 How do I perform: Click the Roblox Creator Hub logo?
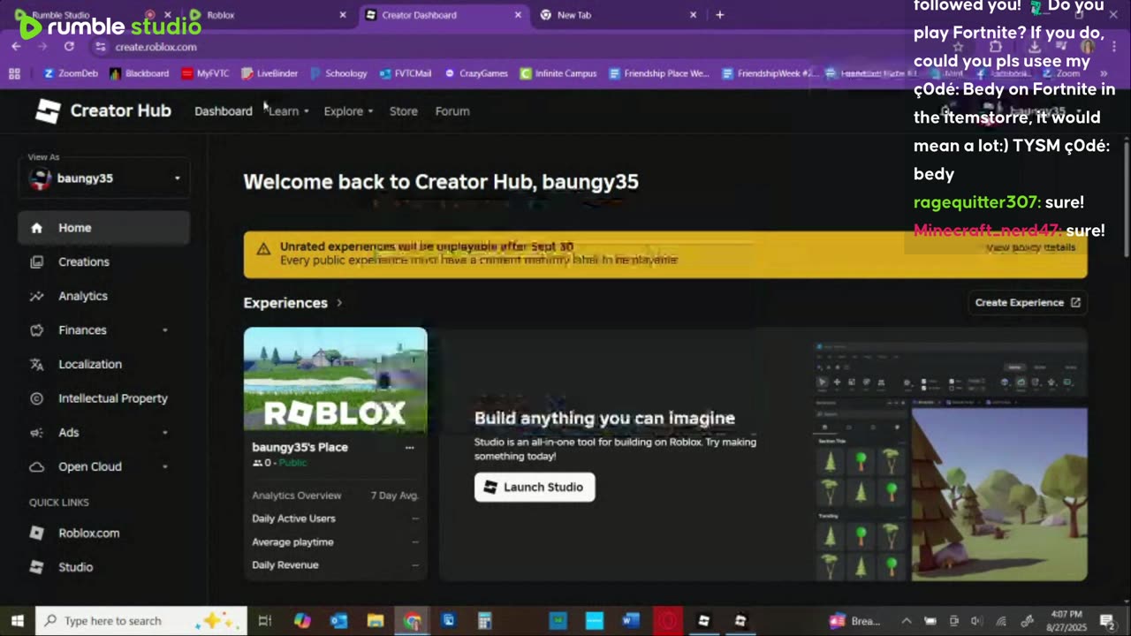click(x=102, y=110)
